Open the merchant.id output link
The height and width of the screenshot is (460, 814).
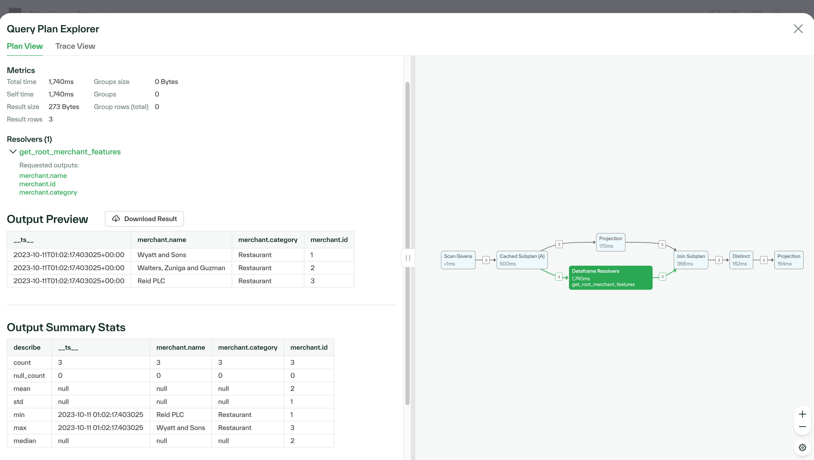pyautogui.click(x=37, y=184)
